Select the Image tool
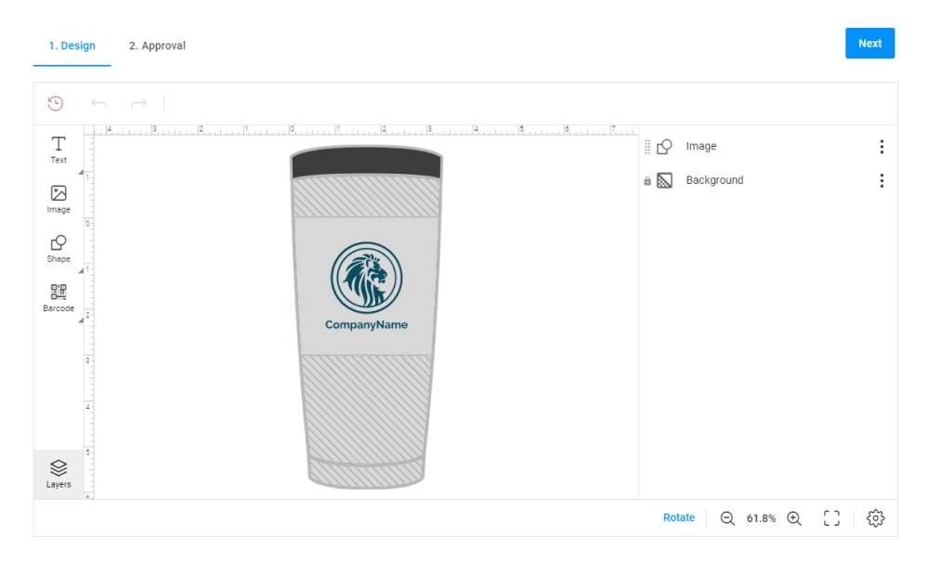Screen dimensions: 929x563 (58, 199)
